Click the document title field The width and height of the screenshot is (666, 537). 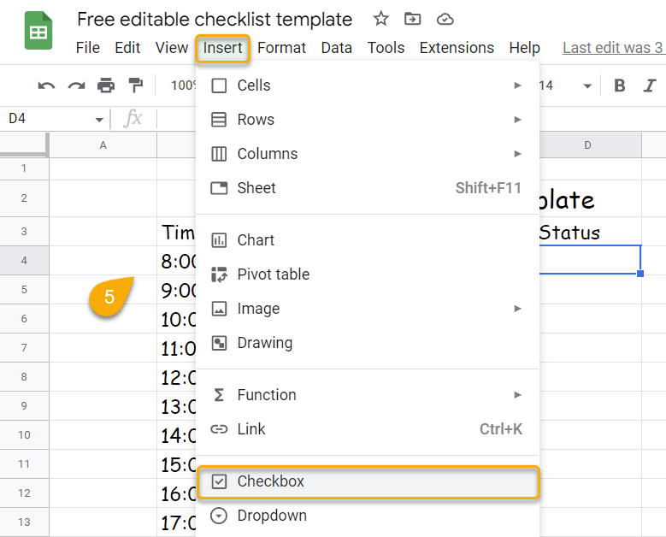[215, 19]
